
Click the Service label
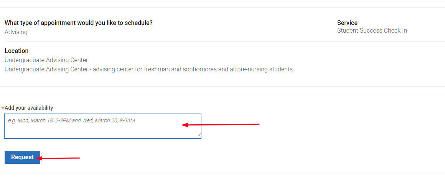coord(347,23)
